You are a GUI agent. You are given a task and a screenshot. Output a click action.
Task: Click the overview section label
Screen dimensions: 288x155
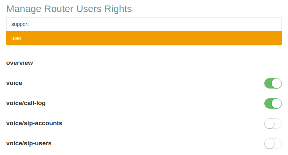20,63
